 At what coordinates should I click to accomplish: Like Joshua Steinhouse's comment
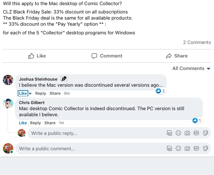23,93
